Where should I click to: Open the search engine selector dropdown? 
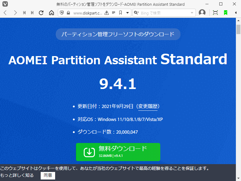tap(136, 13)
